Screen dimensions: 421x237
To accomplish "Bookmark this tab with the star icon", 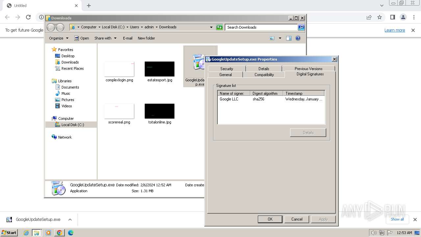I will click(380, 17).
